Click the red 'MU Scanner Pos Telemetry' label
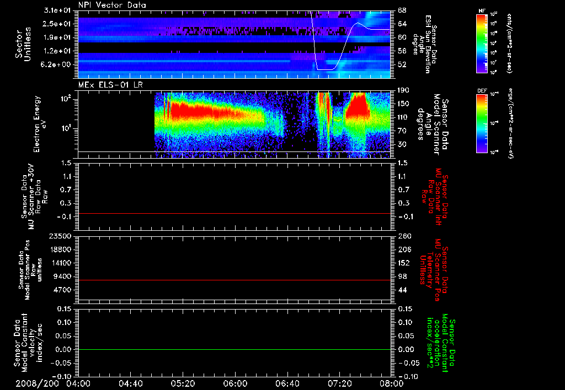Screen dimensions: 565x390 [x=434, y=270]
